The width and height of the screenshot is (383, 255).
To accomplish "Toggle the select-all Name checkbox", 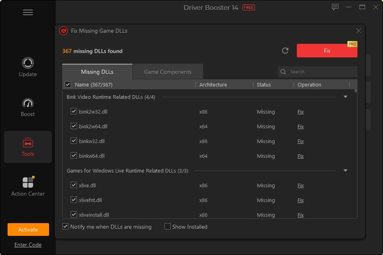I will coord(68,84).
